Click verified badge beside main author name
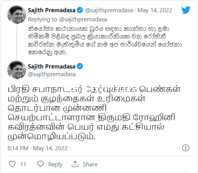The height and width of the screenshot is (173, 198). tap(80, 66)
